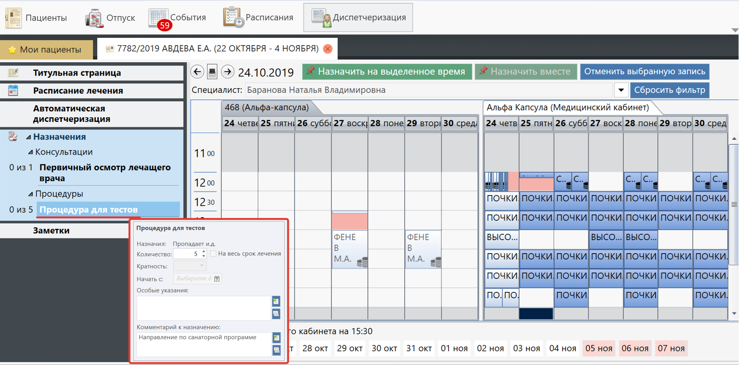Screen dimensions: 739x365
Task: Go to previous date arrow
Action: pyautogui.click(x=198, y=72)
